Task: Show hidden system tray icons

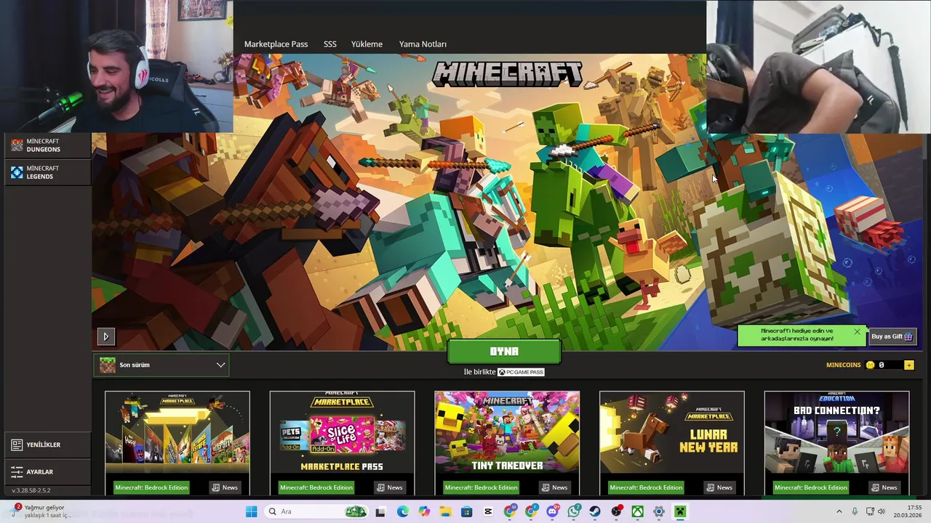Action: click(x=839, y=512)
